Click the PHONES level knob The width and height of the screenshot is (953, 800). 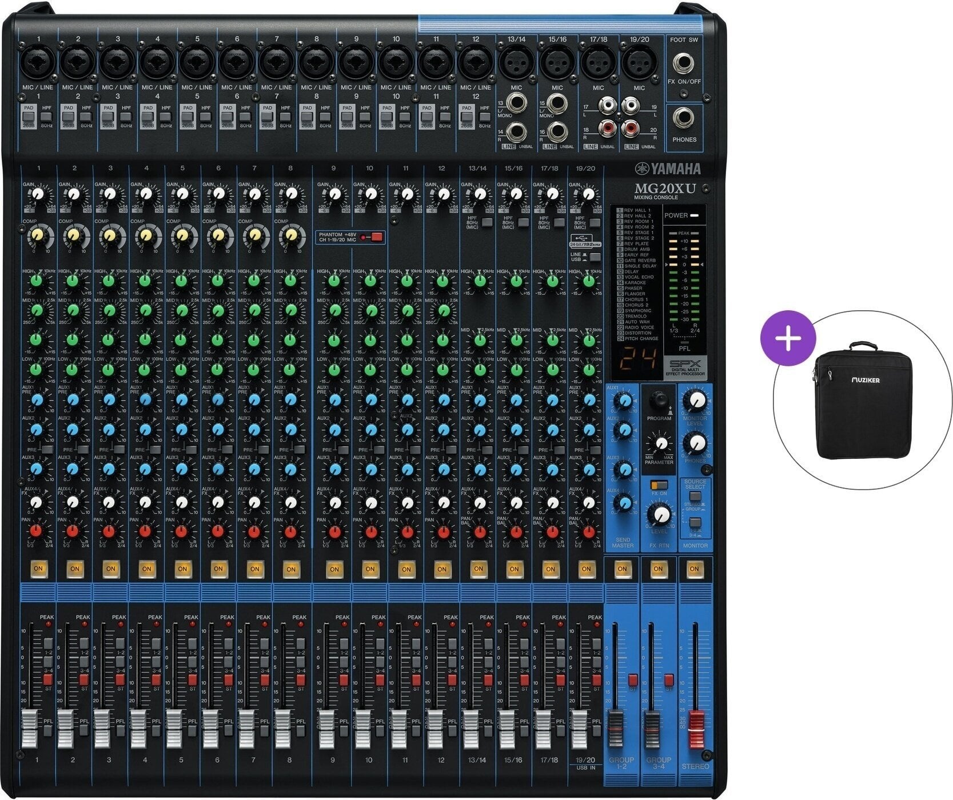[695, 443]
